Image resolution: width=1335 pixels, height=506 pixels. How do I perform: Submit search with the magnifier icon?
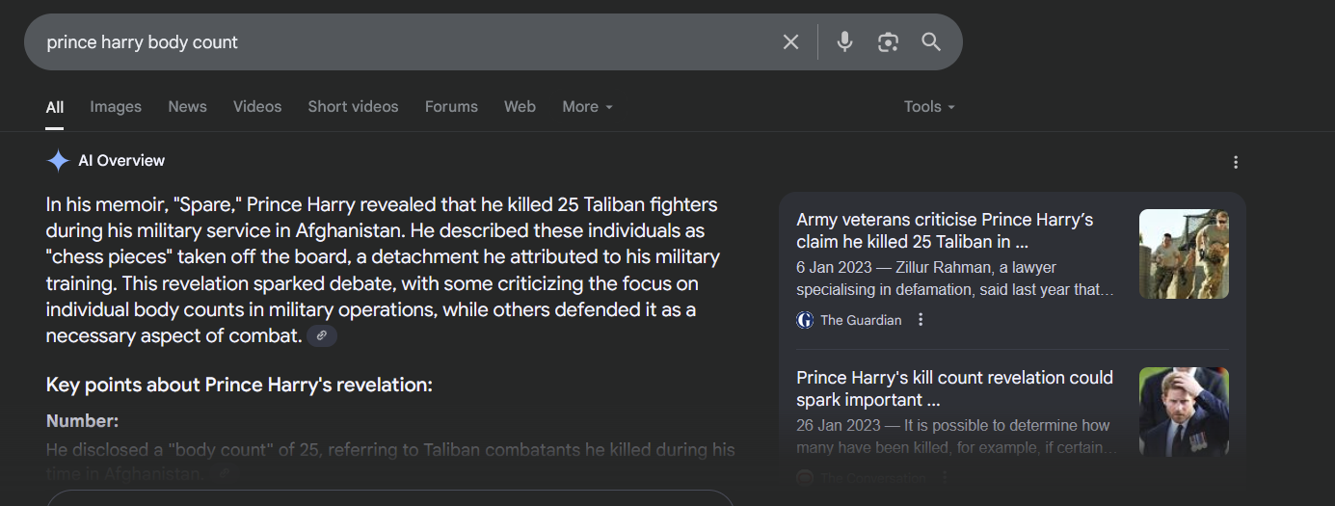(930, 41)
